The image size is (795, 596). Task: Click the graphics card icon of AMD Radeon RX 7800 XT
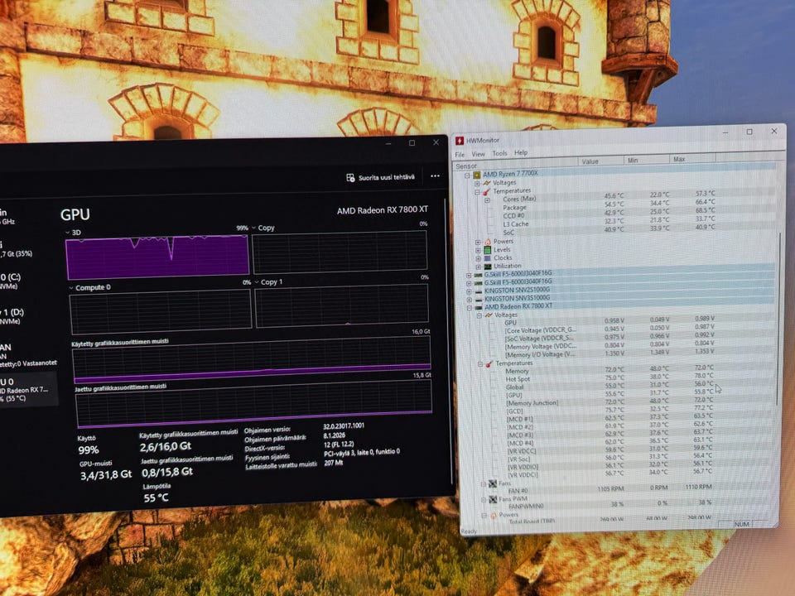point(478,308)
